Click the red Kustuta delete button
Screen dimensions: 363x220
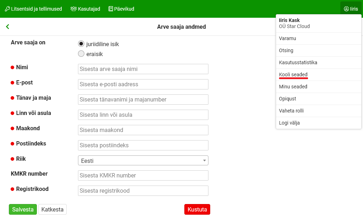[197, 209]
